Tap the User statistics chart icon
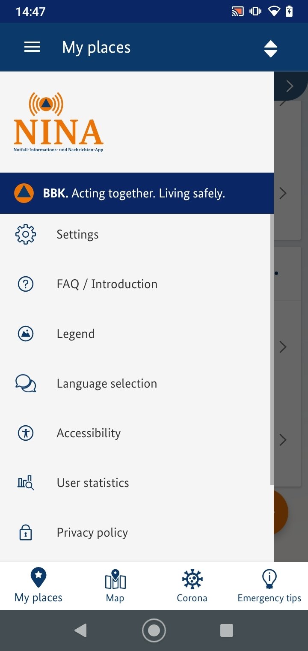This screenshot has height=651, width=308. tap(26, 483)
